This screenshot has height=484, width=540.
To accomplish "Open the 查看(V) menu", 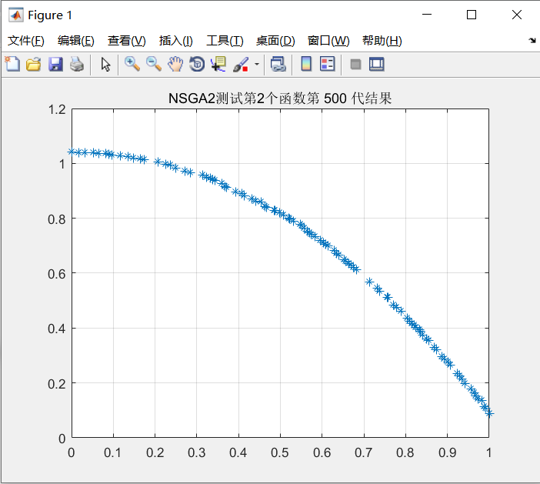I will coord(126,41).
